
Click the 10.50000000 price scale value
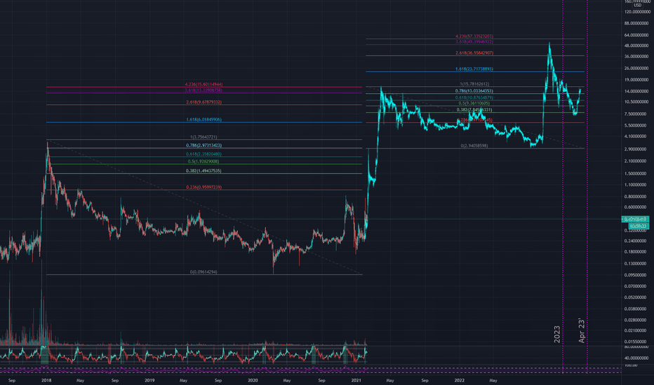click(x=638, y=102)
